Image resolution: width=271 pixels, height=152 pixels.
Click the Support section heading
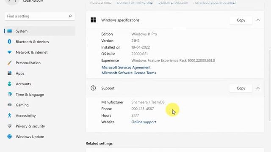click(108, 88)
